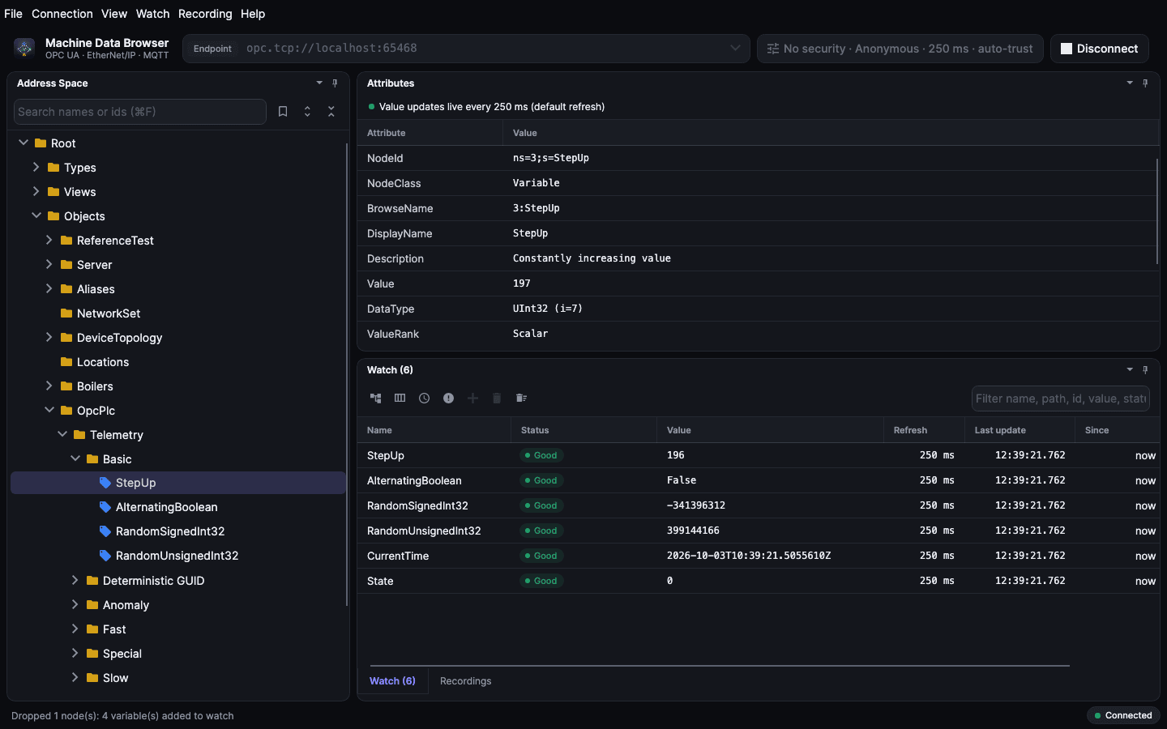
Task: Open the Address Space panel options arrow
Action: click(319, 83)
